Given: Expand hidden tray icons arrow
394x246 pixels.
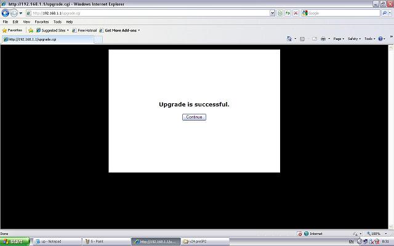Looking at the screenshot, I should click(360, 242).
